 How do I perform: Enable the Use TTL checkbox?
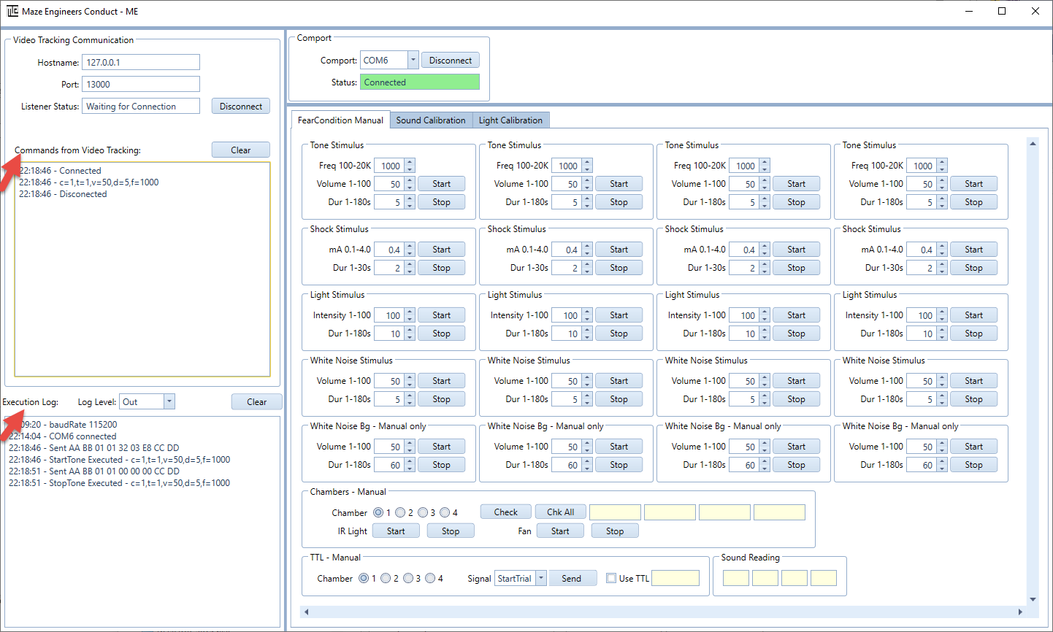[611, 579]
